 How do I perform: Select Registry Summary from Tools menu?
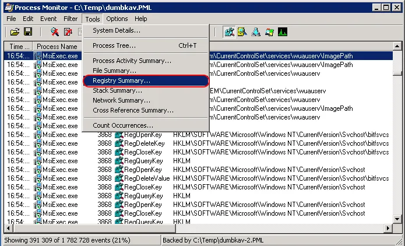coord(121,80)
